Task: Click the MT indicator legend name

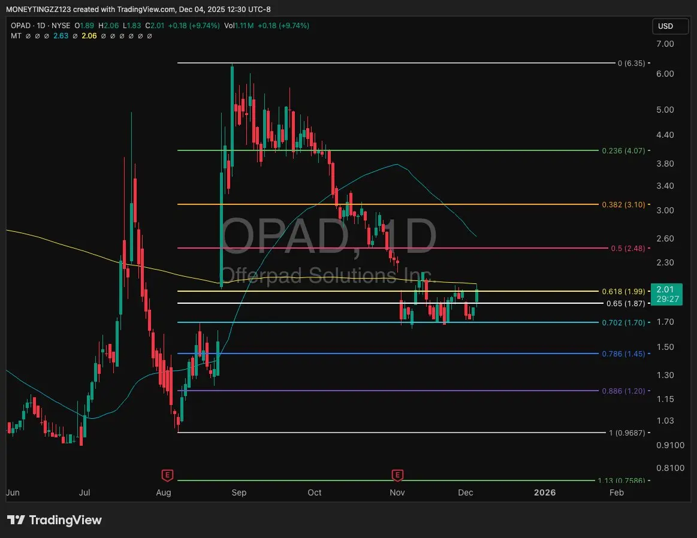Action: tap(16, 36)
